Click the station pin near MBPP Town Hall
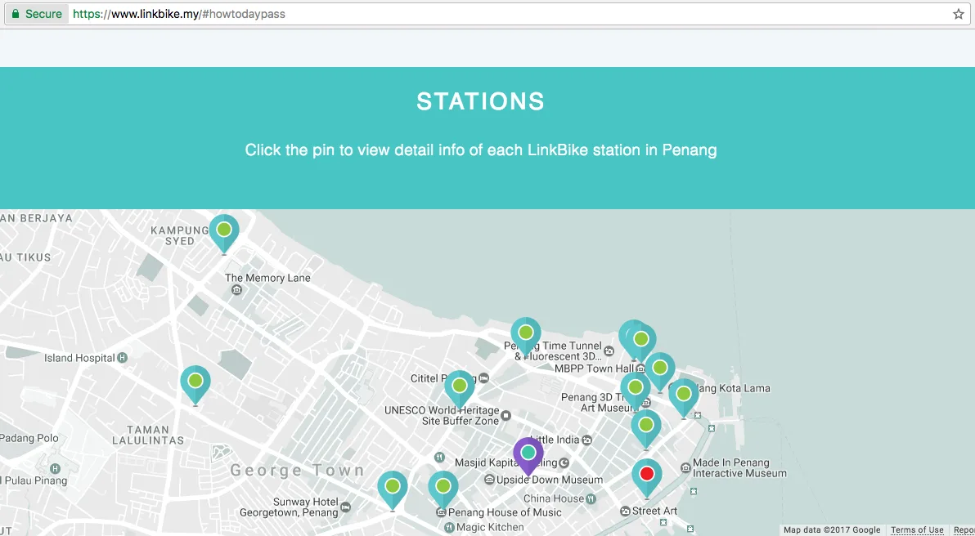Viewport: 975px width, 536px height. pos(640,340)
